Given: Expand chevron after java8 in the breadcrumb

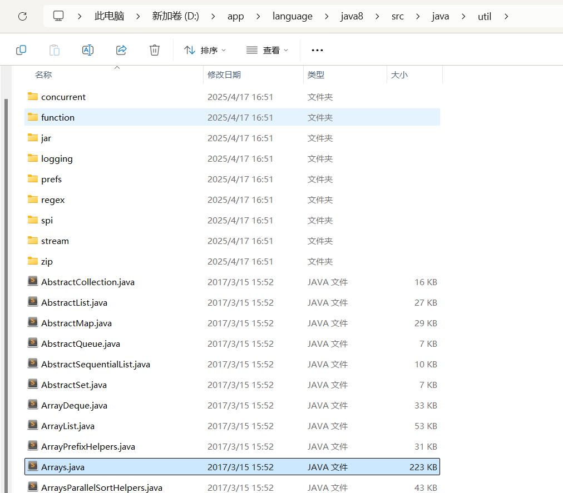Looking at the screenshot, I should coord(377,17).
